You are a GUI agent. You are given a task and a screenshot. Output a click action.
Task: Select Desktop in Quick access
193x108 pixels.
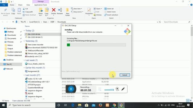tap(10, 32)
